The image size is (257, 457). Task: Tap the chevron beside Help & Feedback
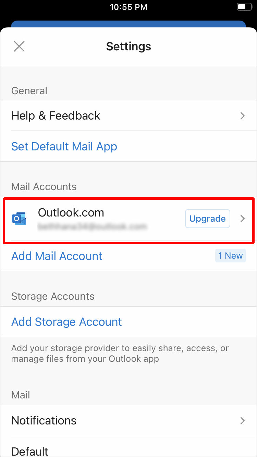[x=243, y=116]
